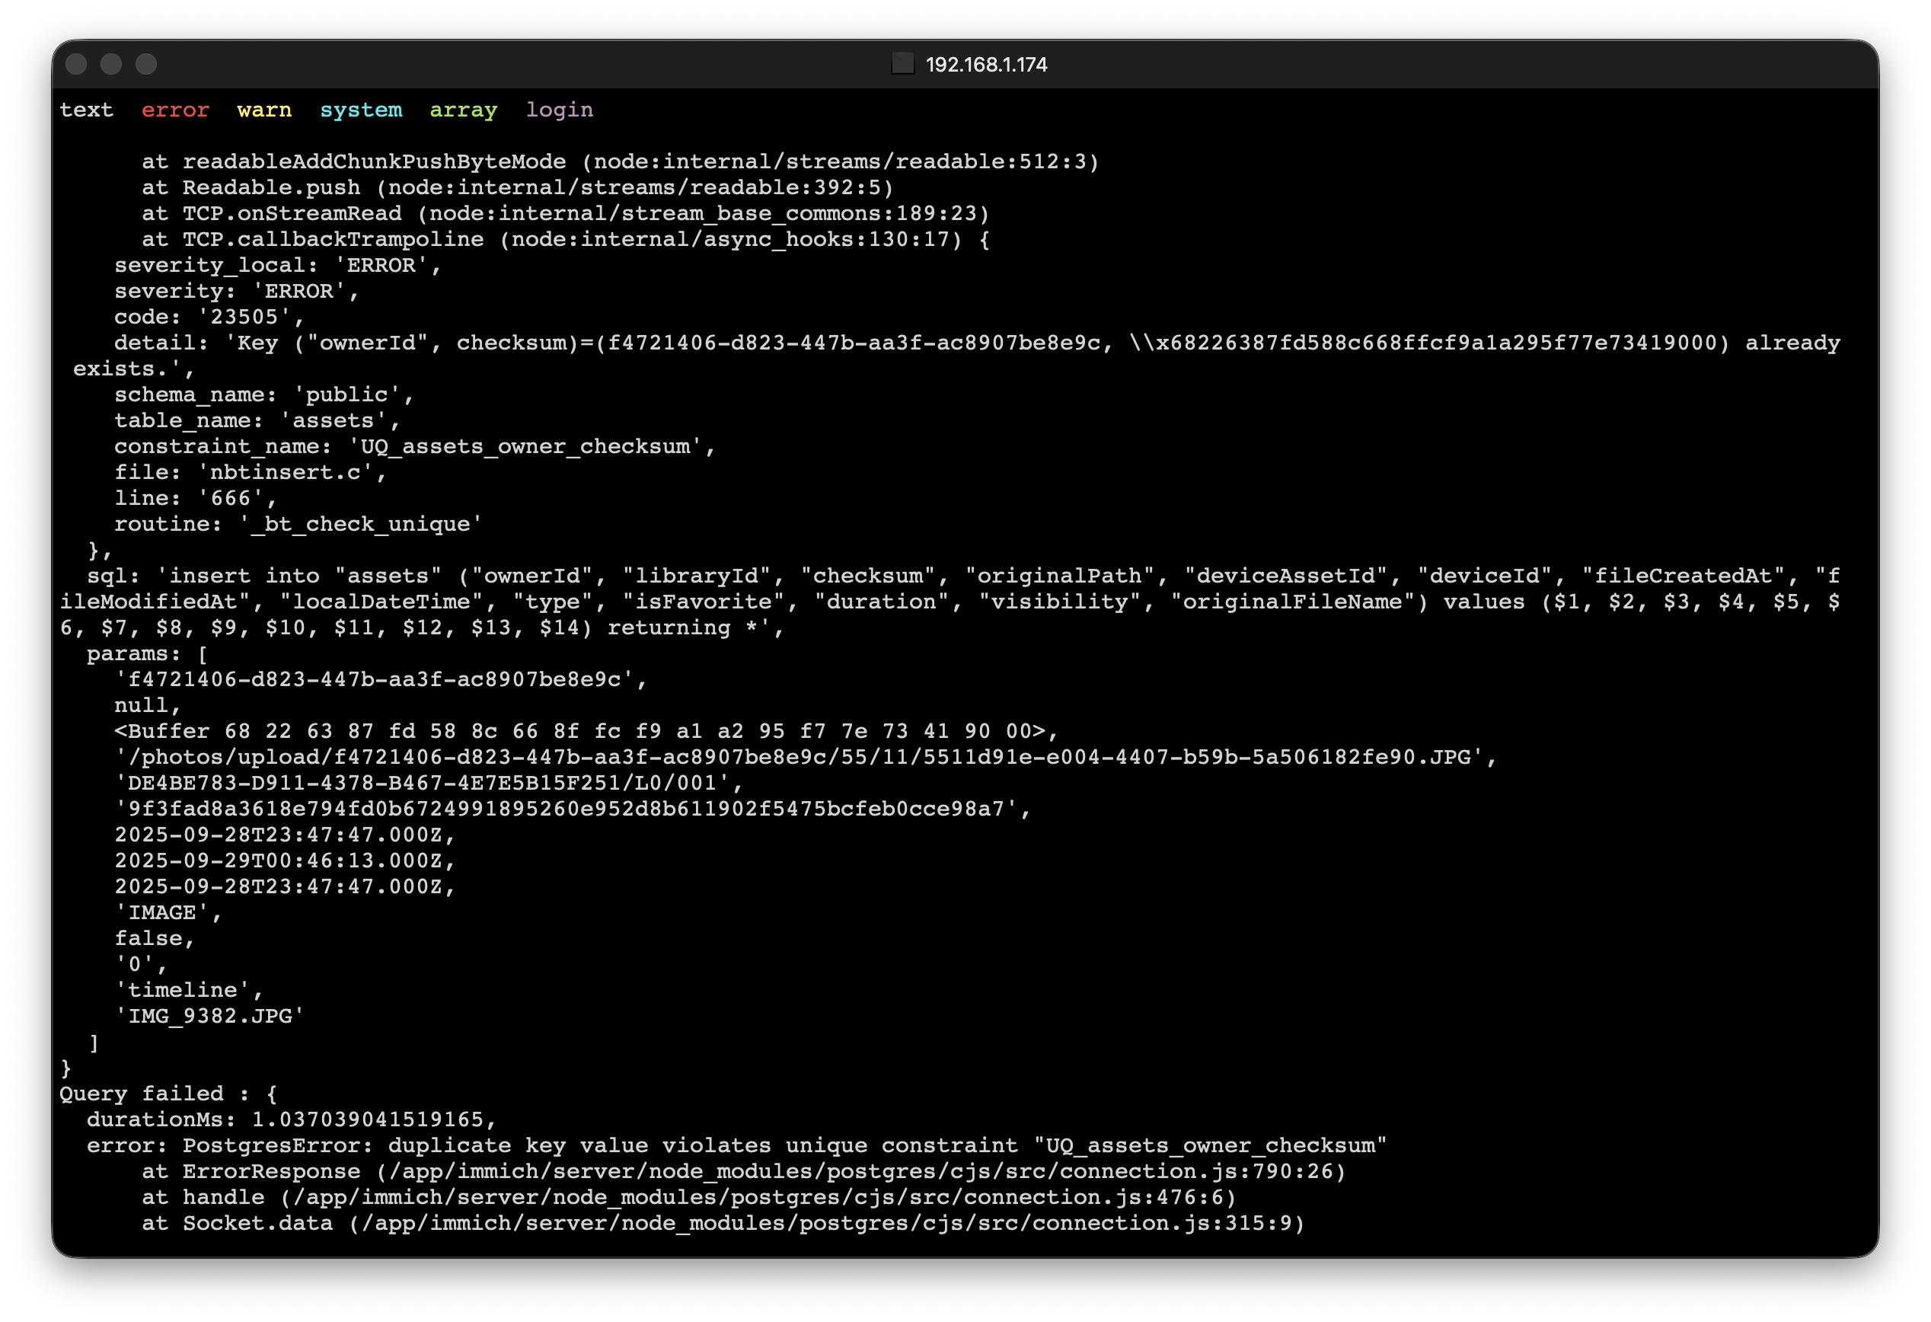The width and height of the screenshot is (1931, 1322).
Task: Click the middle minimize window button
Action: click(x=111, y=64)
